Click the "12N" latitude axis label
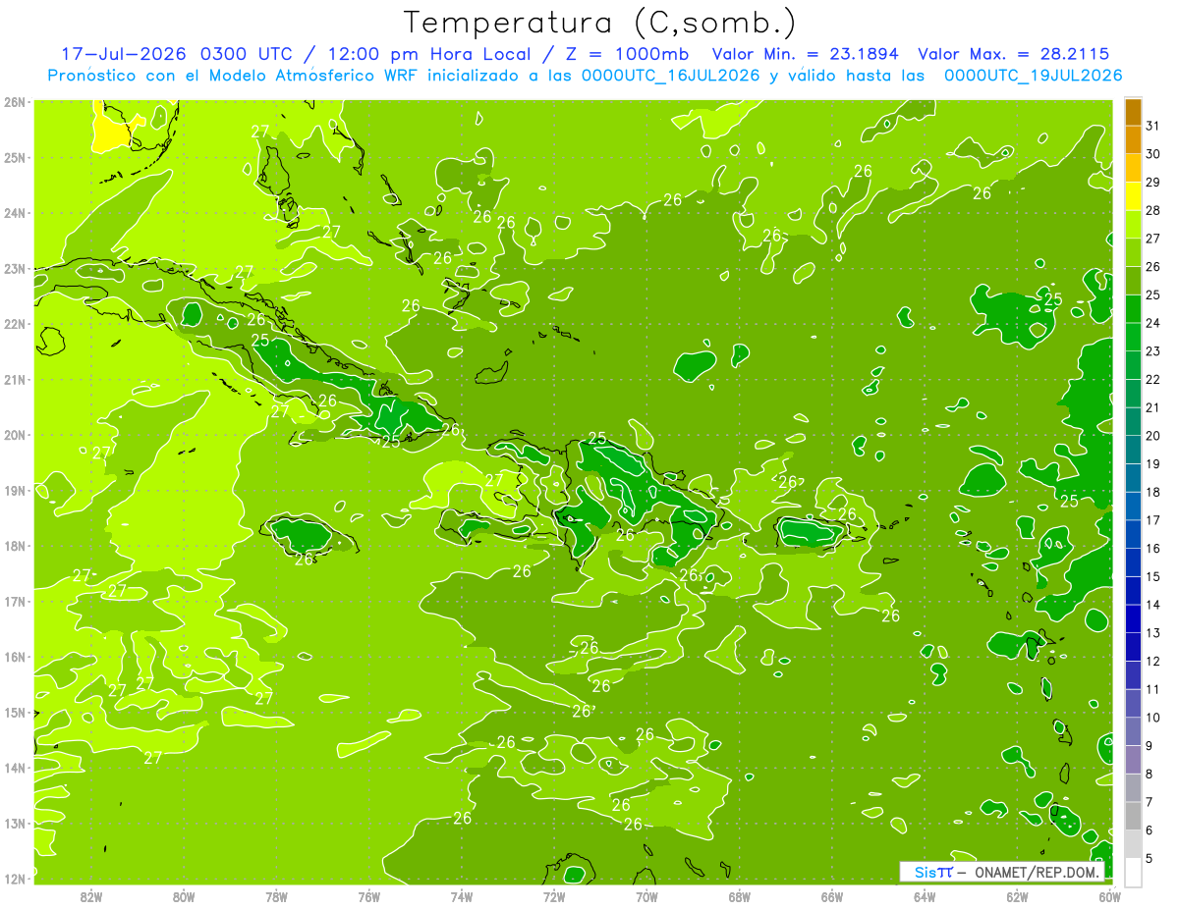1179x910 pixels. click(15, 879)
